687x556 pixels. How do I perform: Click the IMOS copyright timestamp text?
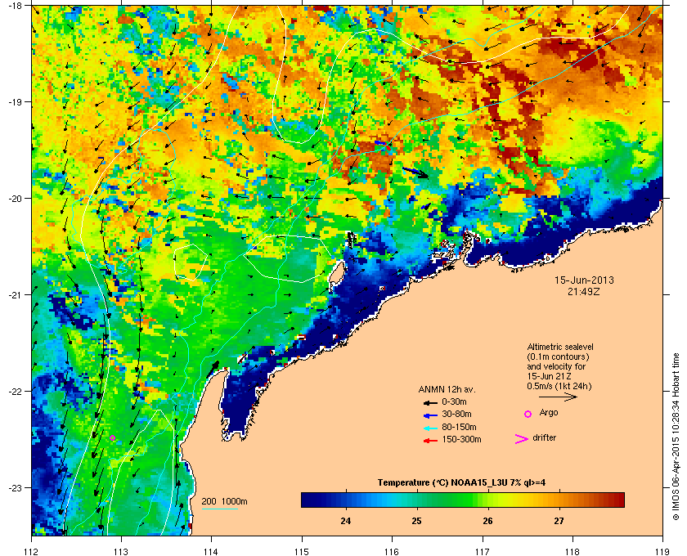pyautogui.click(x=676, y=437)
